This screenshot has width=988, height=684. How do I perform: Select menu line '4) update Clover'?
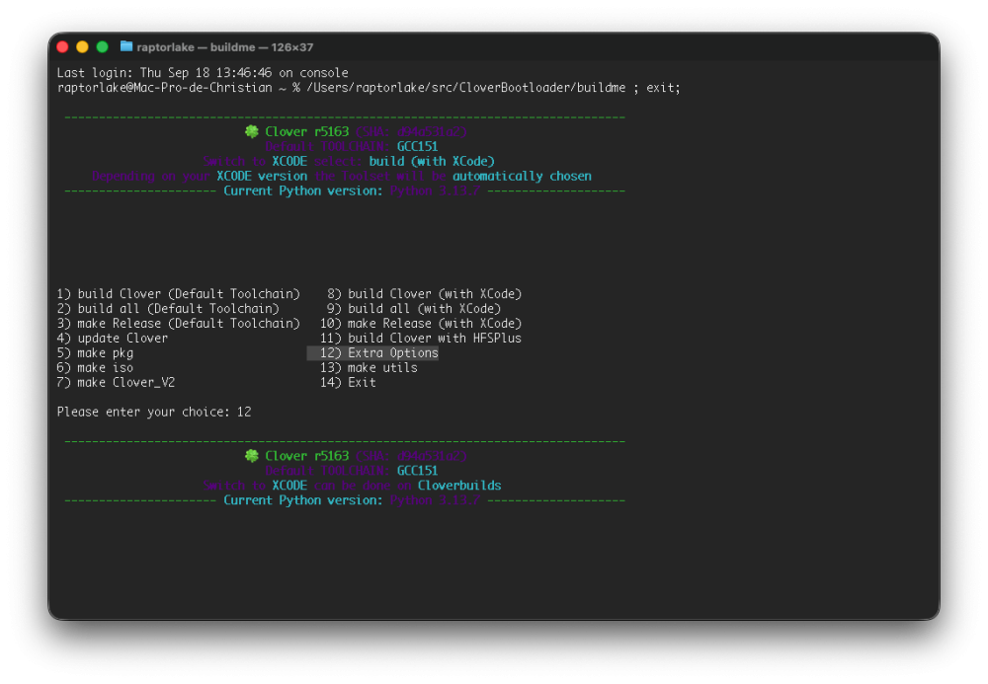click(x=113, y=338)
